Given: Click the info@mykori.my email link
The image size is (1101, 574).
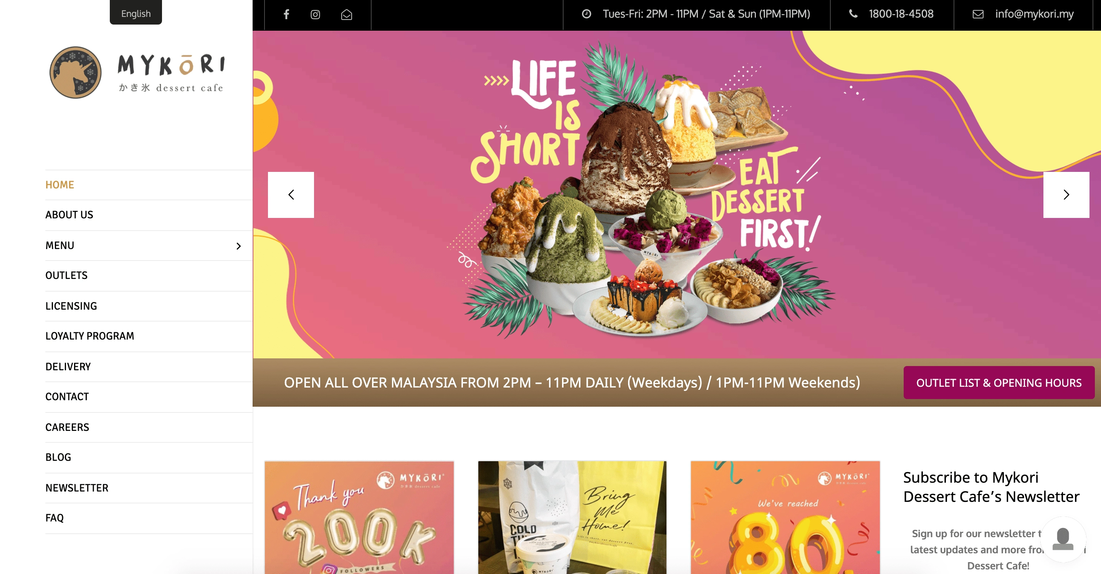Looking at the screenshot, I should pos(1034,14).
